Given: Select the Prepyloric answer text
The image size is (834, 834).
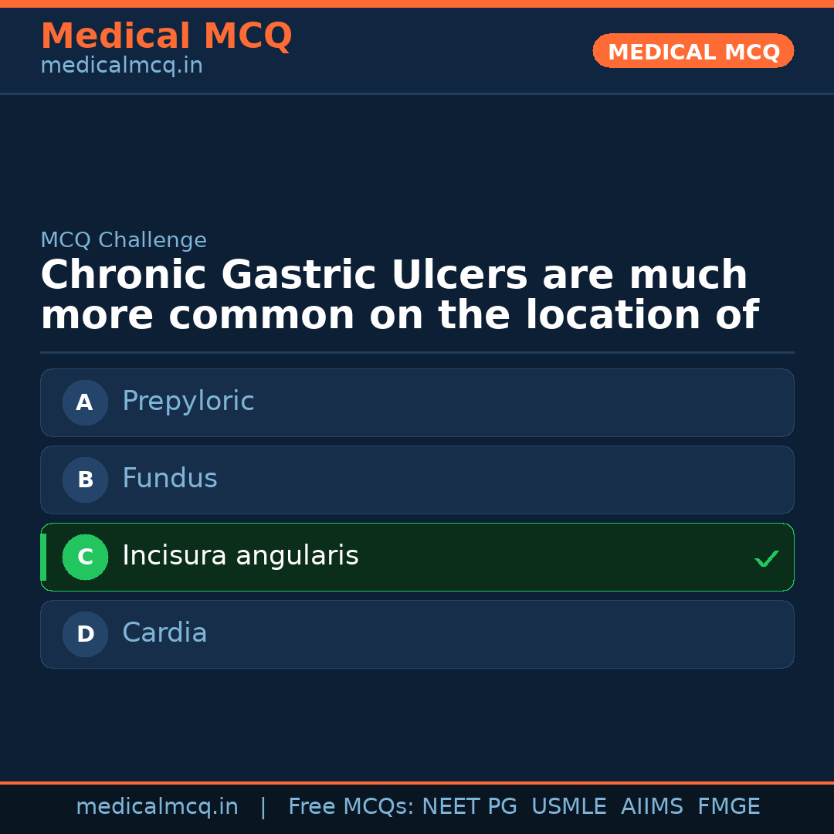Looking at the screenshot, I should 188,402.
